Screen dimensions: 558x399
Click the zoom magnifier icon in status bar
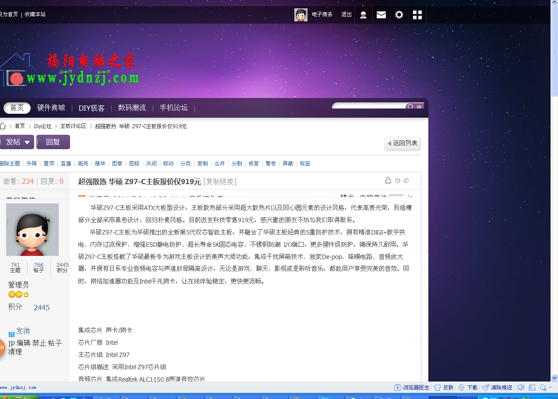(543, 388)
